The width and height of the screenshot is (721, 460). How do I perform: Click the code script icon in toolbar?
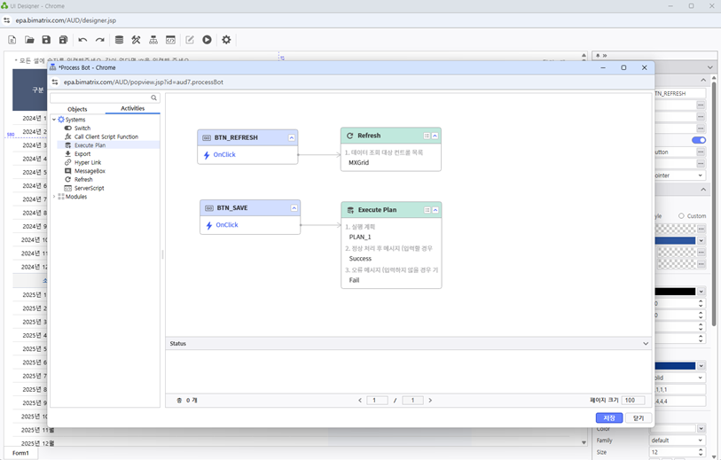click(x=170, y=40)
